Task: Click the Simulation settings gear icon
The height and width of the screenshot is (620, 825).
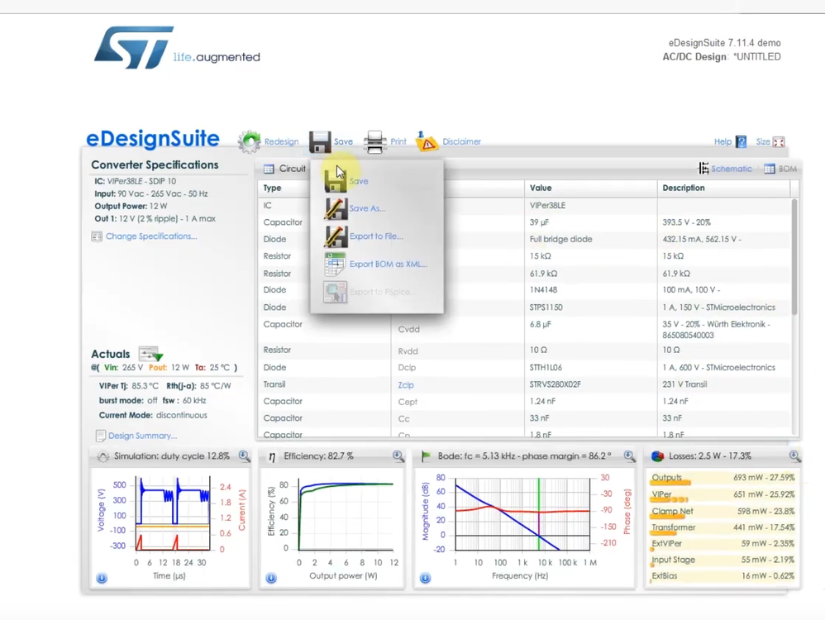Action: [103, 456]
